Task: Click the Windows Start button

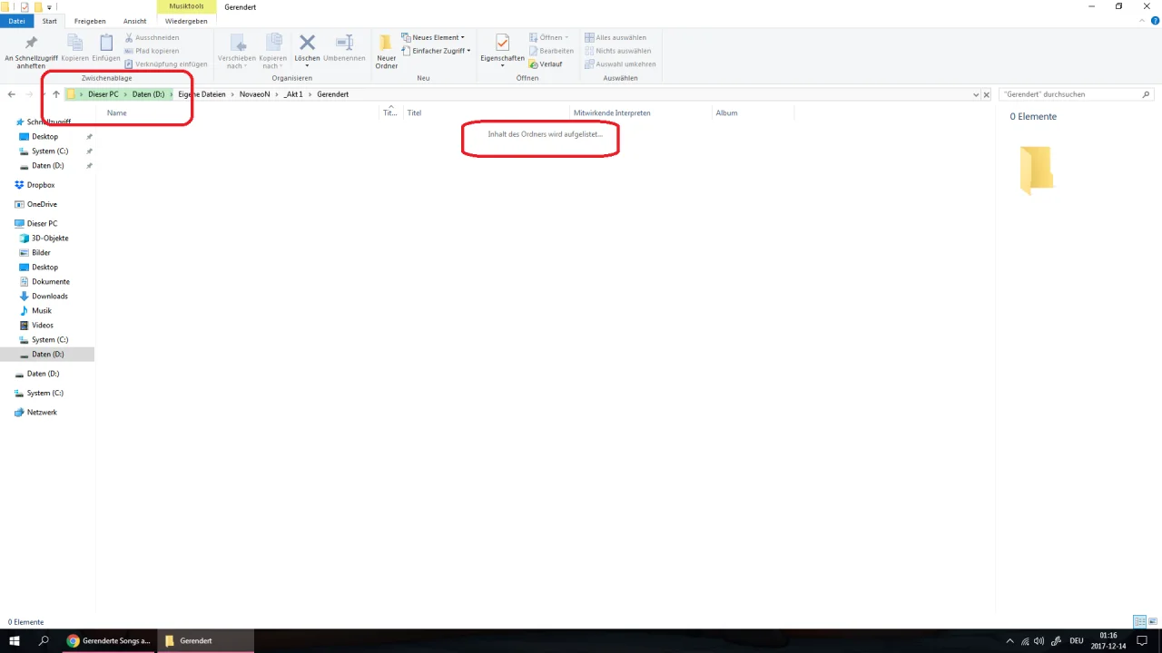Action: 15,640
